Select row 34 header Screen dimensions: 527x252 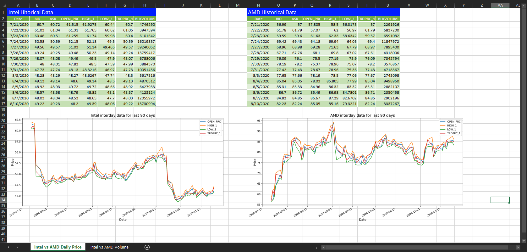click(x=3, y=200)
